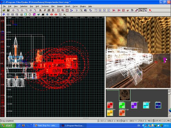Click the black splat-shaped patch icon
Viewport: 171px width, 128px height.
click(x=43, y=14)
